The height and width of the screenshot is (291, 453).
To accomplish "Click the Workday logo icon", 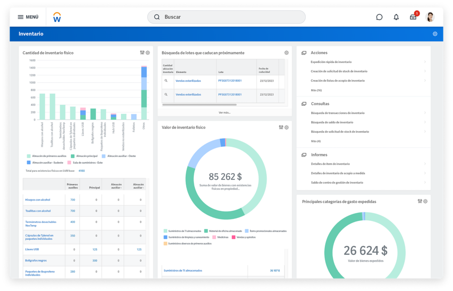I will (x=57, y=17).
